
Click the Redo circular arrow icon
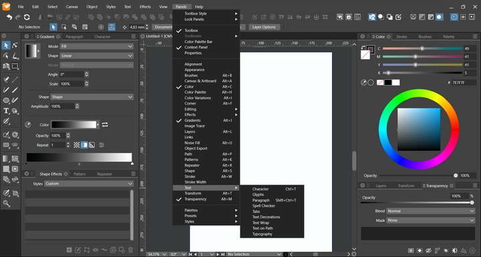[27, 17]
